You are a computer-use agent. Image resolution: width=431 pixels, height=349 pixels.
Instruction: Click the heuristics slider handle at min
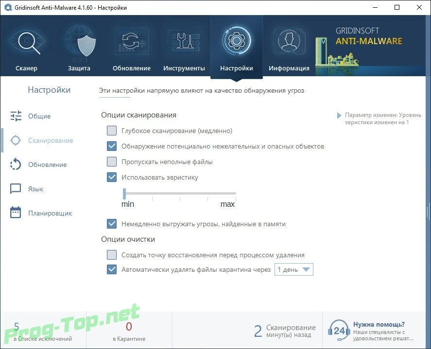point(124,194)
